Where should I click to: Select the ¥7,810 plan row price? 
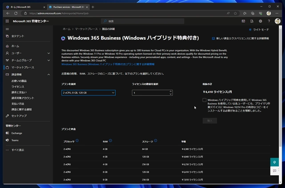[192, 180]
